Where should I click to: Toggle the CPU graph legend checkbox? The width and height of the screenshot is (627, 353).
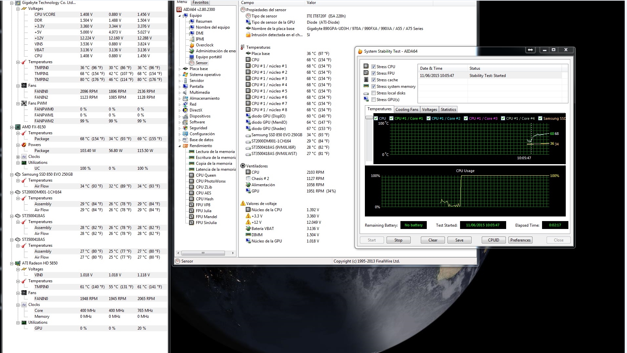click(376, 118)
